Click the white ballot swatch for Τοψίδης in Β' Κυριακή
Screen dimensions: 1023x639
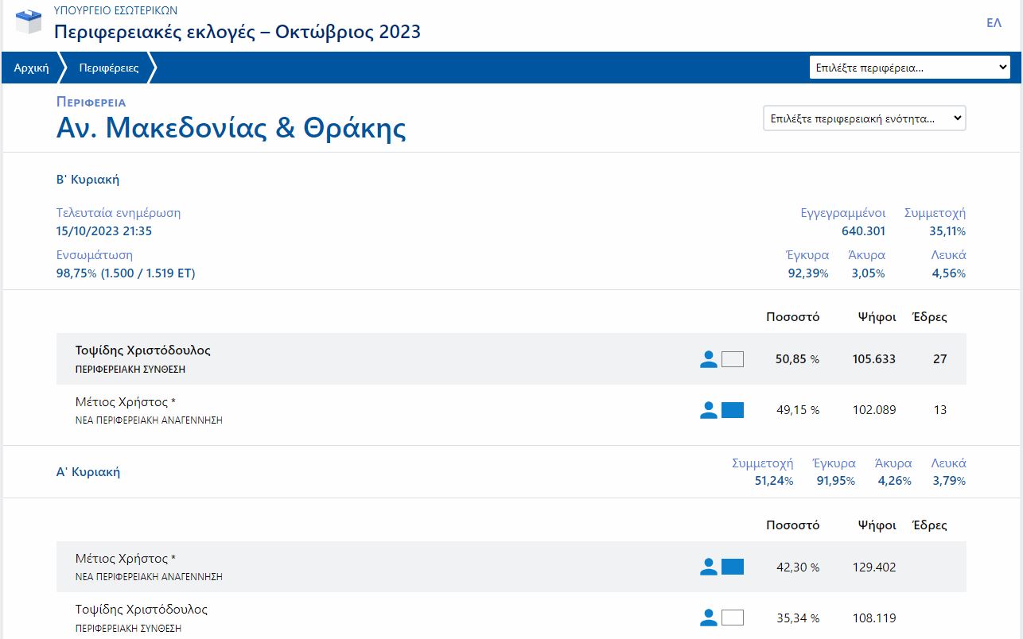732,359
